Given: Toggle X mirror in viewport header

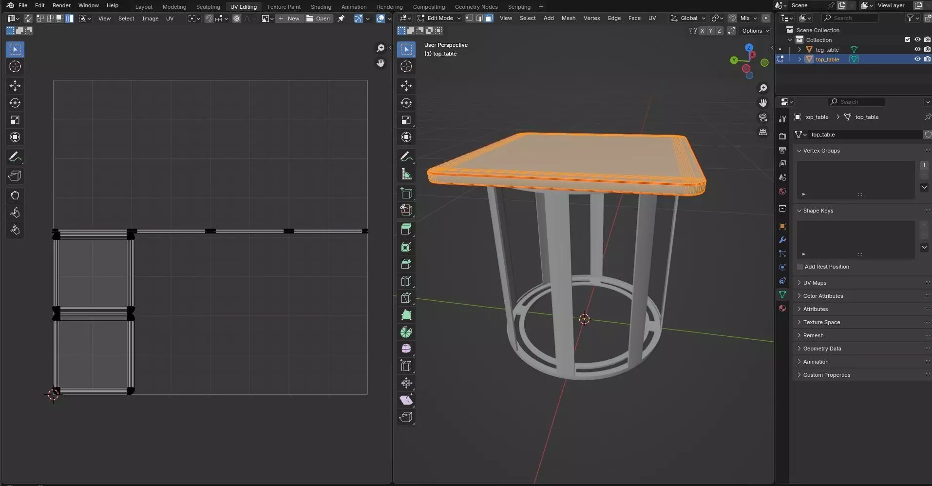Looking at the screenshot, I should [702, 31].
